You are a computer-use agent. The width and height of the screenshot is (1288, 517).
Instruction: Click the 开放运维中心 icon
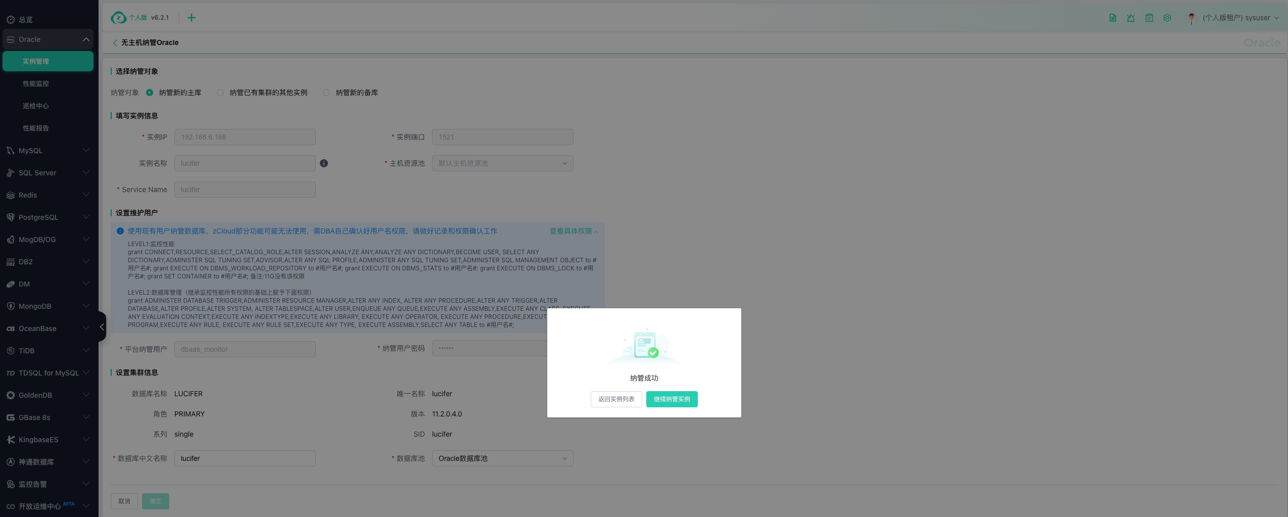click(11, 506)
